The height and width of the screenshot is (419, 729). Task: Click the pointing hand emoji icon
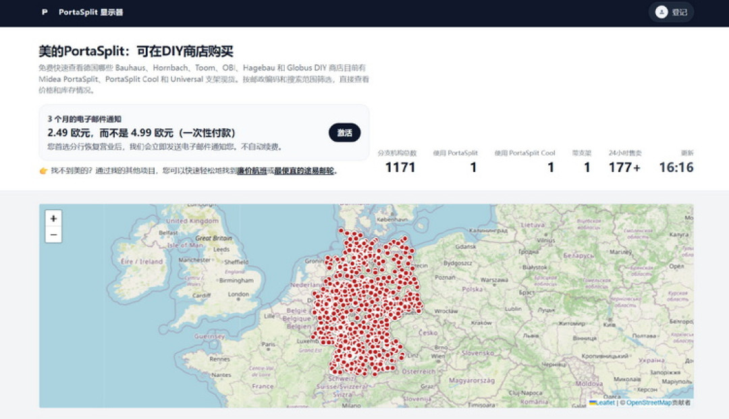click(x=43, y=171)
